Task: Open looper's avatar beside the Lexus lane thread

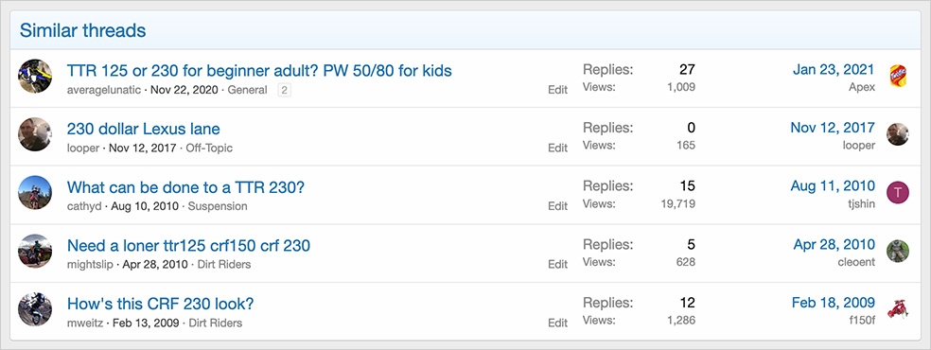Action: point(35,134)
